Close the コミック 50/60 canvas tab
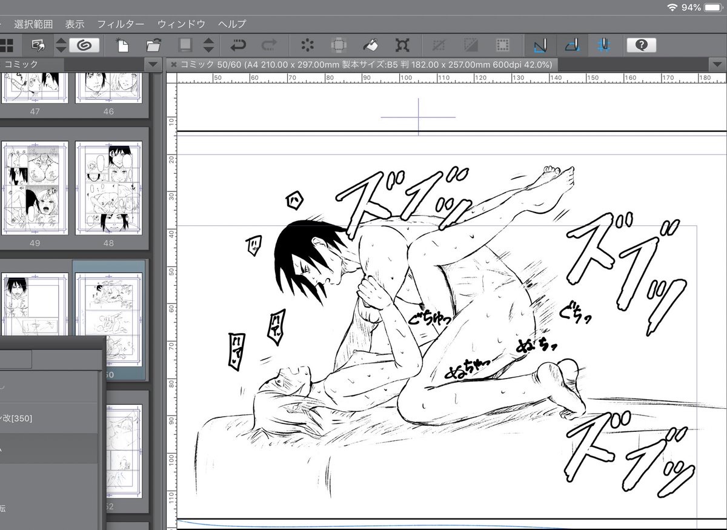This screenshot has width=727, height=530. click(173, 64)
